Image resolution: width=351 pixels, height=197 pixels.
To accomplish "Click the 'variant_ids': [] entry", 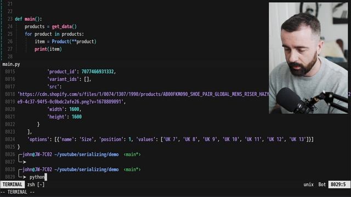I will [69, 79].
